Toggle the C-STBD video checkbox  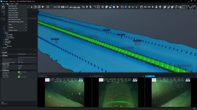click(7, 36)
